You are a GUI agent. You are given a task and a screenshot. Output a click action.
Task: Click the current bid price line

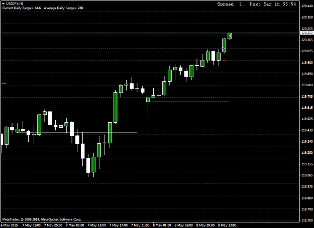[150, 33]
